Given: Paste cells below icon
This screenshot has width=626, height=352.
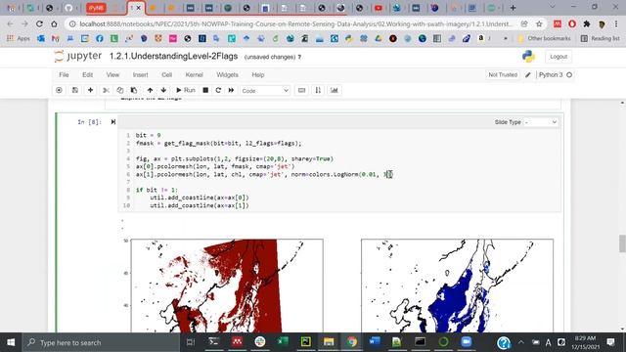Looking at the screenshot, I should pyautogui.click(x=134, y=90).
